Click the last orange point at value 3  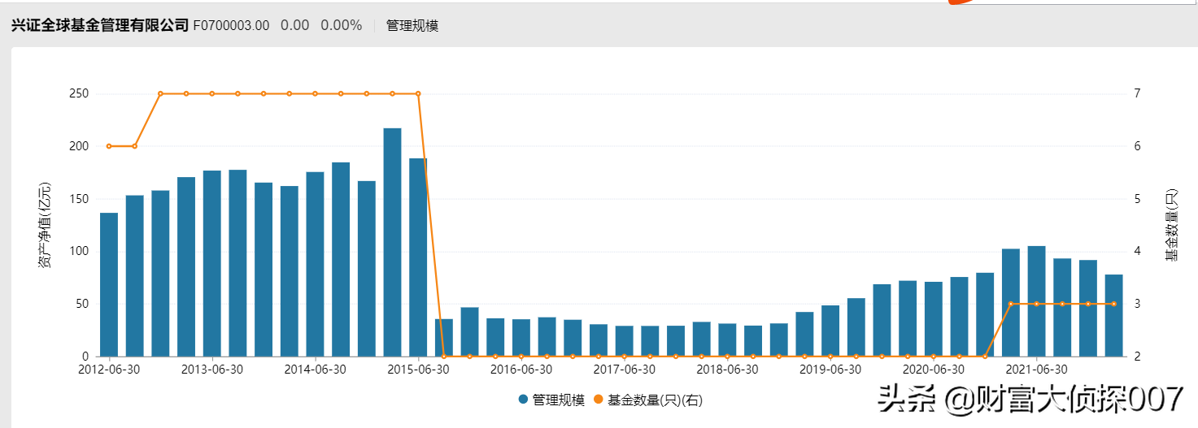point(1114,304)
